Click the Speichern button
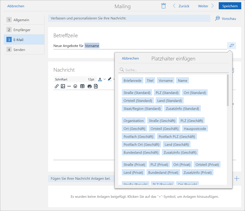The image size is (245, 211). coord(230,6)
